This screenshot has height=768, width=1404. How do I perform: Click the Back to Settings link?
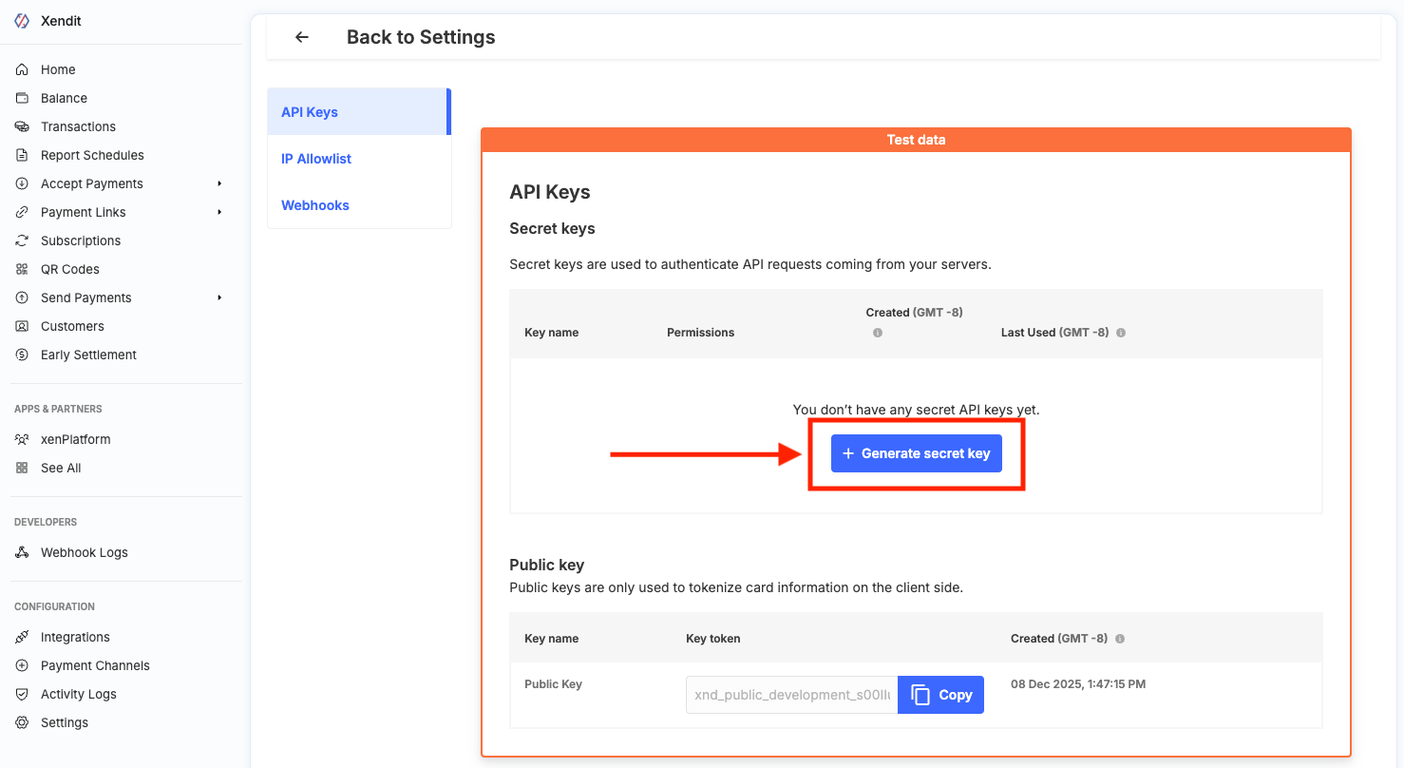[x=421, y=37]
